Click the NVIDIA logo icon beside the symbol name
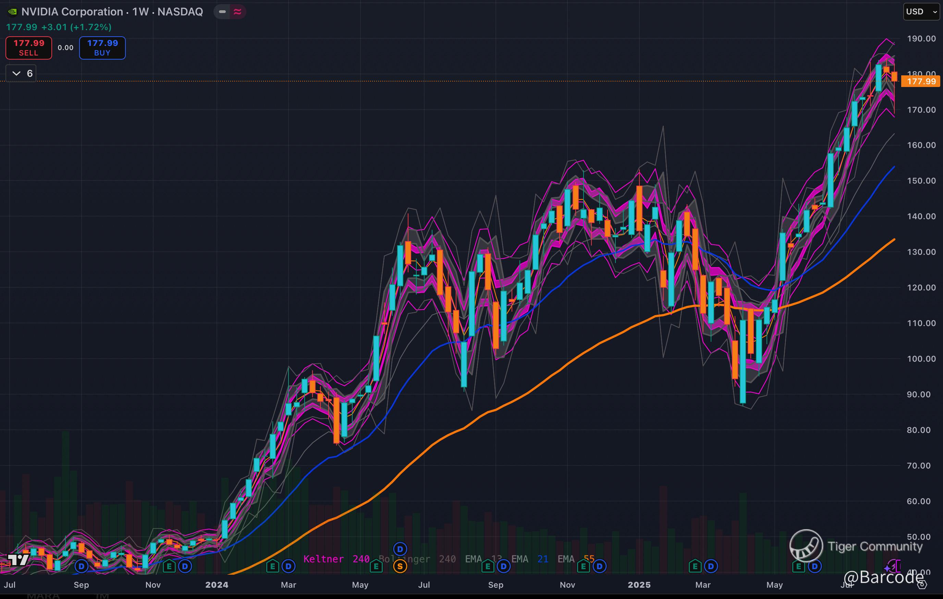Screen dimensions: 943x599 coord(12,12)
